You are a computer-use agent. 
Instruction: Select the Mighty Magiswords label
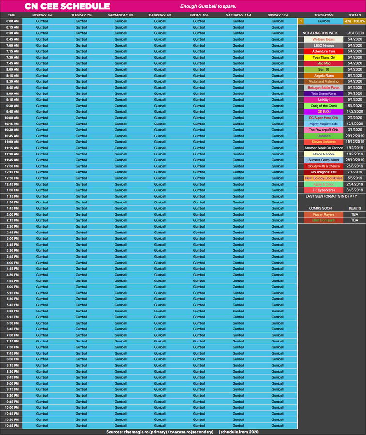324,124
